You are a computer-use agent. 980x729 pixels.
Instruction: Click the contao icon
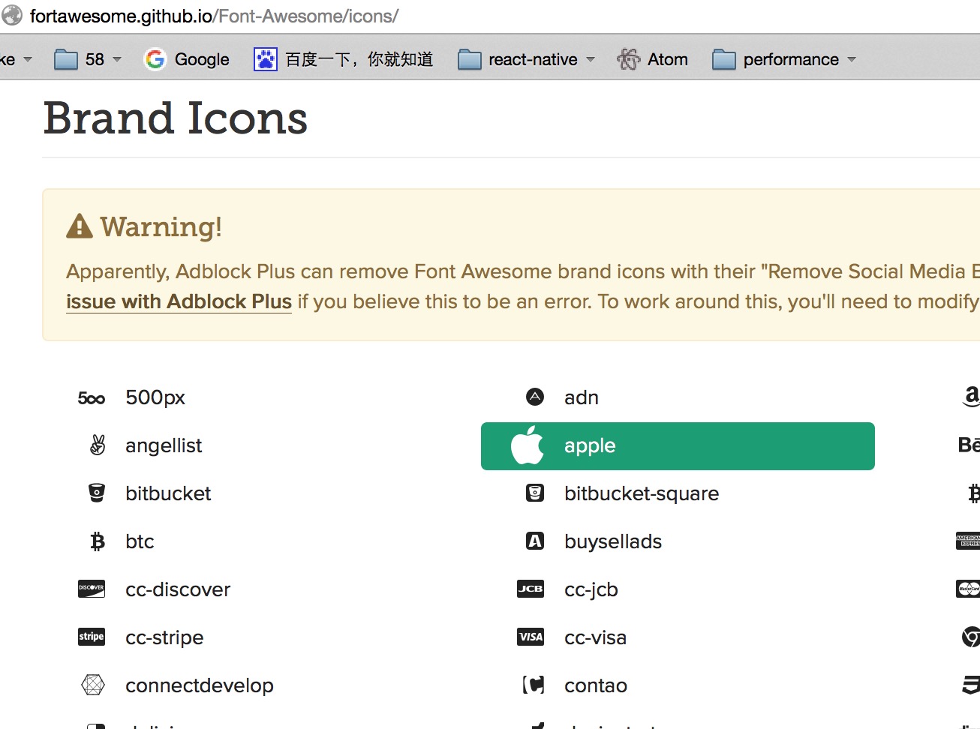tap(534, 685)
